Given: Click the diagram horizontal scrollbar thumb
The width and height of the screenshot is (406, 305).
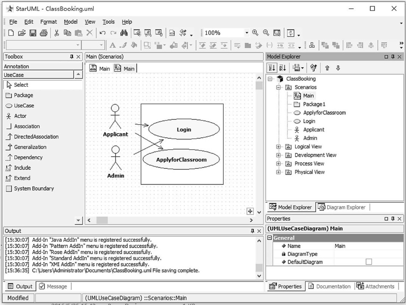Looking at the screenshot, I should click(102, 220).
